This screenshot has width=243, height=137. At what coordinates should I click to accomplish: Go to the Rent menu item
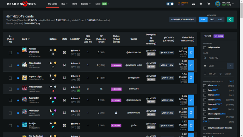coord(75,4)
